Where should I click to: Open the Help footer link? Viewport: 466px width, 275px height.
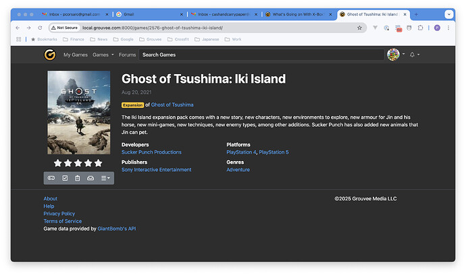click(x=49, y=206)
